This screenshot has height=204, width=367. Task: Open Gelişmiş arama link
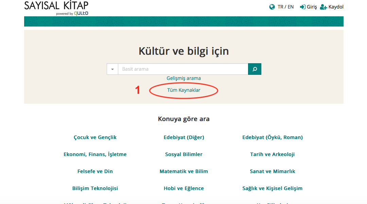coord(183,78)
